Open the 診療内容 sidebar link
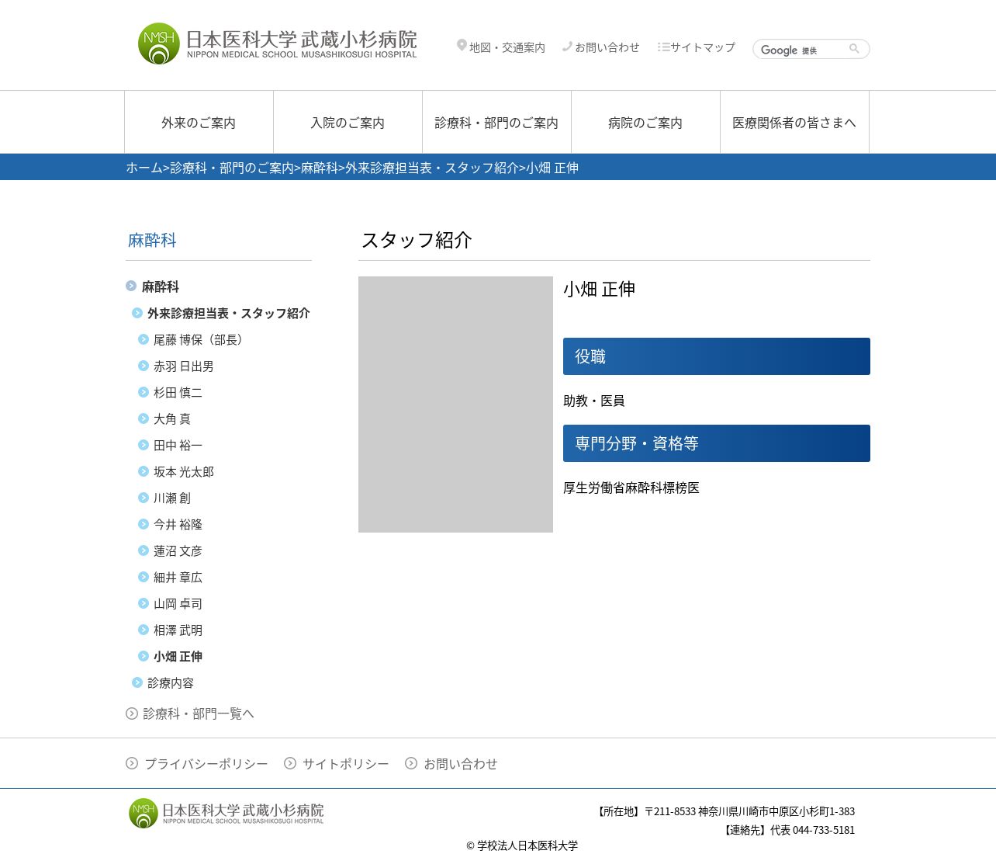The height and width of the screenshot is (861, 996). [x=171, y=682]
